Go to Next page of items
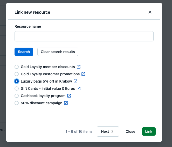This screenshot has width=172, height=147. click(x=108, y=131)
